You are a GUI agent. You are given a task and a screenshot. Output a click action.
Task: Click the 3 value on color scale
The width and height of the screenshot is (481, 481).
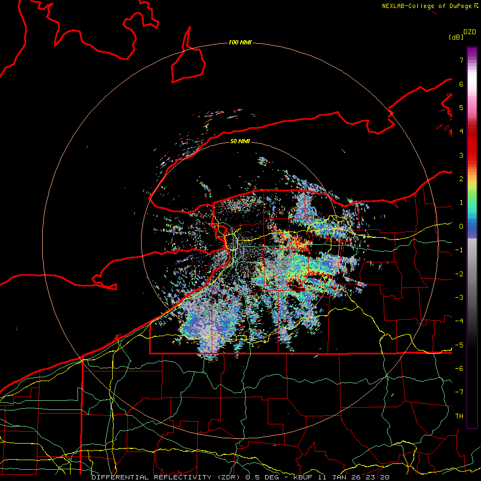pos(461,155)
